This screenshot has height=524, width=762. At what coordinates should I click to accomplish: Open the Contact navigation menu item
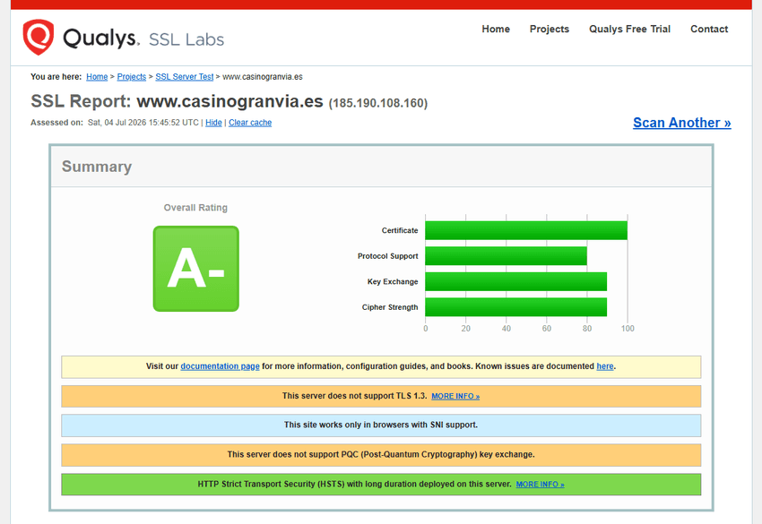coord(709,30)
